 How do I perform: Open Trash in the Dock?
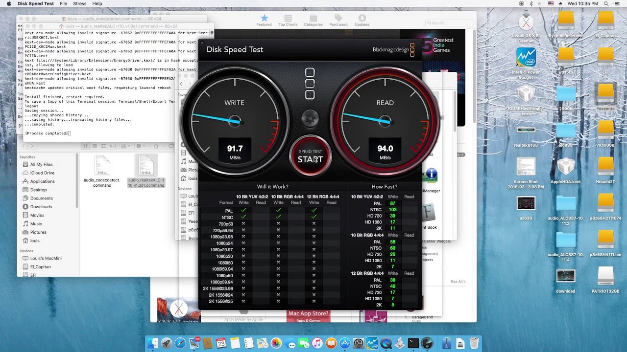[473, 343]
